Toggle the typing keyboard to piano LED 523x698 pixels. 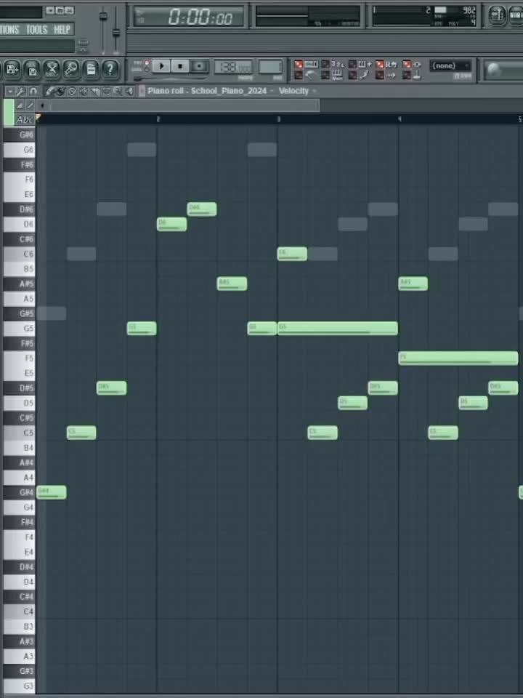point(299,65)
